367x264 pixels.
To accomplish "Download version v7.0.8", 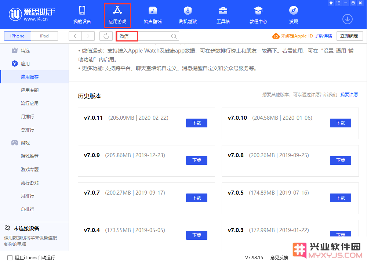I will (341, 160).
